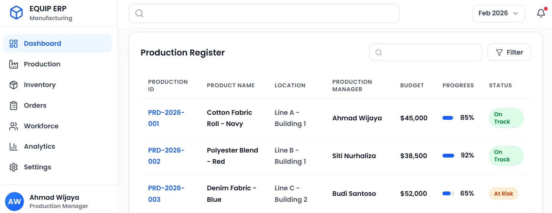Click the Orders clipboard icon
This screenshot has width=552, height=213.
tap(14, 106)
